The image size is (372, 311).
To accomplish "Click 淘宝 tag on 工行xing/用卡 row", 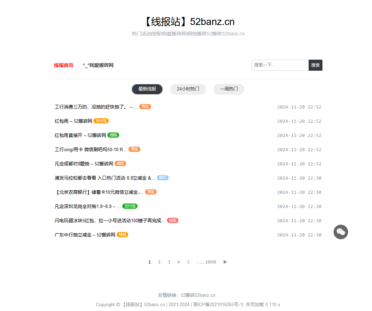I will (x=134, y=149).
